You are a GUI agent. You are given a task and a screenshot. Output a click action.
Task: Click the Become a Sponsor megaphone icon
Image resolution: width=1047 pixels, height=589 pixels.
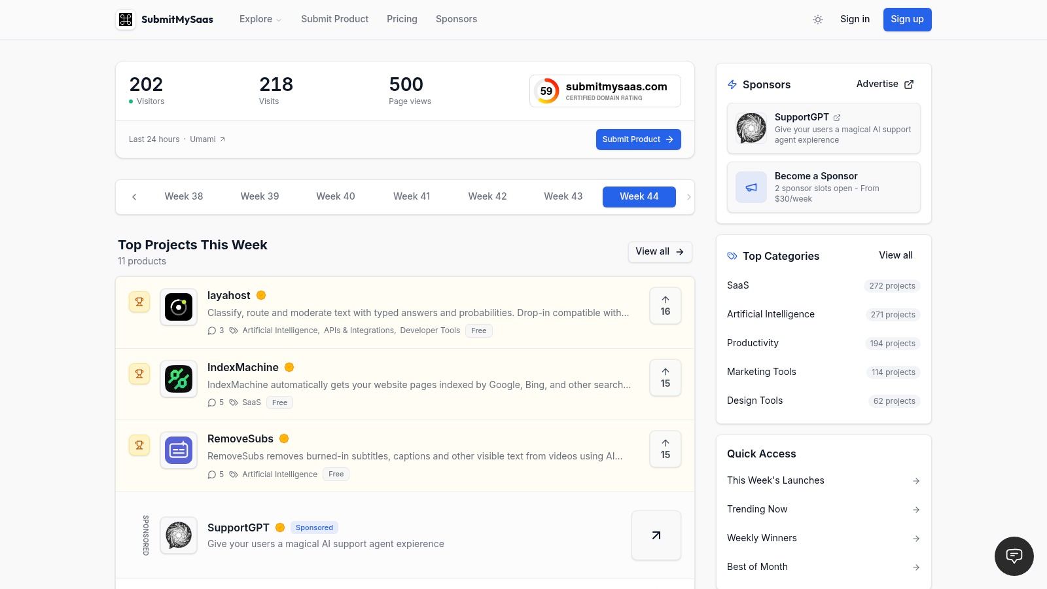[751, 187]
